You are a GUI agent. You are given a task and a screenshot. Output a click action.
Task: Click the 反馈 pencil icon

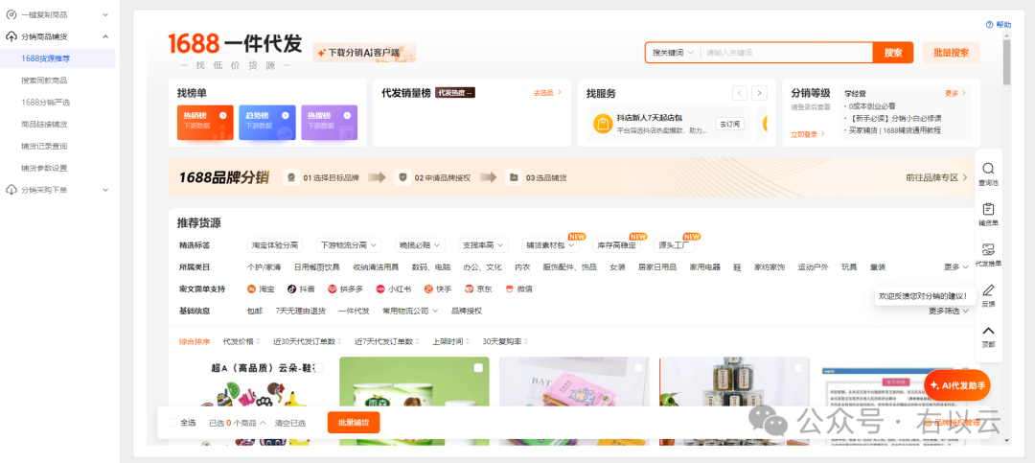pos(988,289)
